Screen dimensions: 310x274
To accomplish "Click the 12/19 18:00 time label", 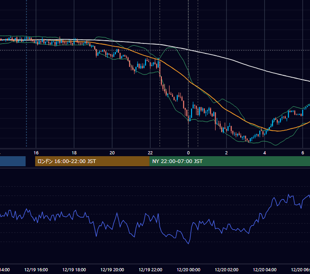I will pyautogui.click(x=74, y=269).
